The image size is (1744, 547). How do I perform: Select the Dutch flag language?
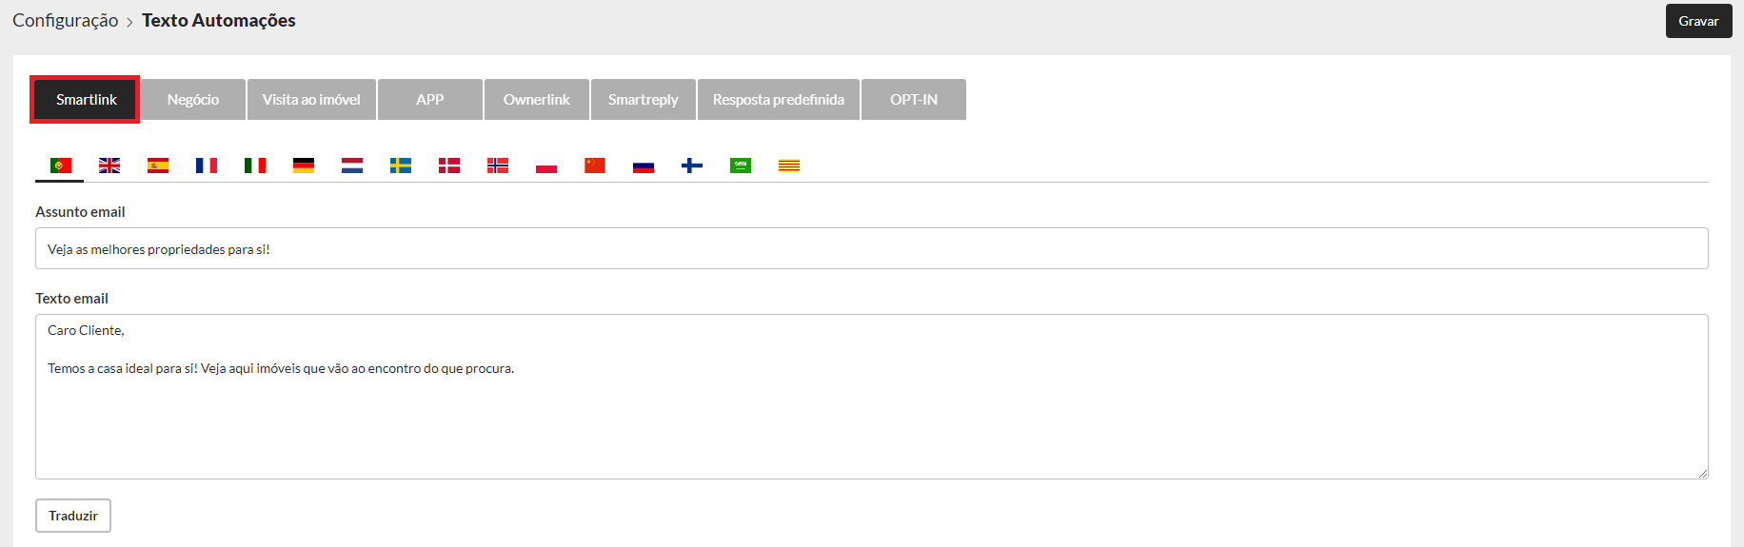[352, 166]
